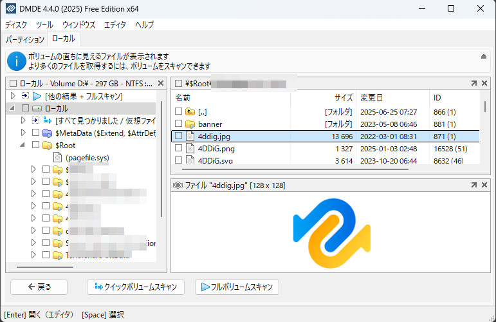Open the ヘルプ menu
Viewport: 496px width, 322px height.
point(145,24)
